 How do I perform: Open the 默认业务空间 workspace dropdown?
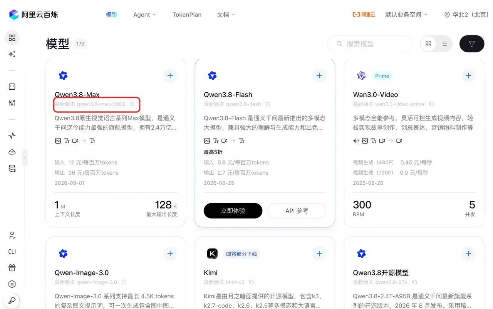click(x=406, y=15)
